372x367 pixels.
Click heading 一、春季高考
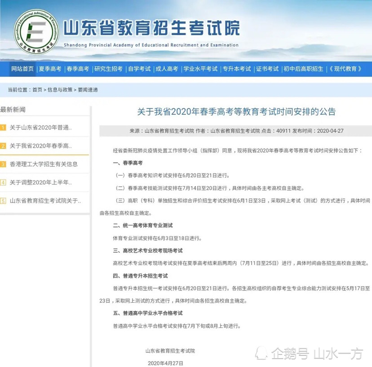pos(128,163)
